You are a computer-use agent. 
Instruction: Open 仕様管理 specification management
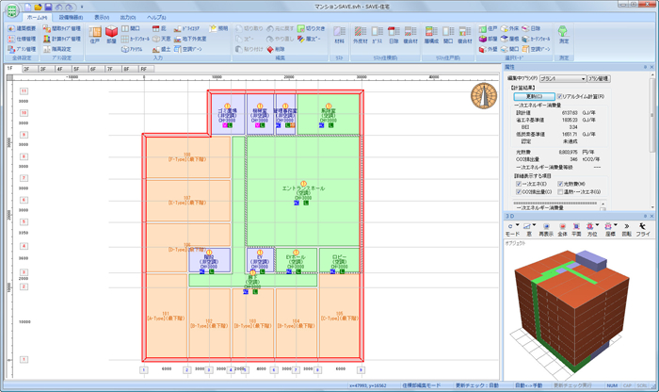[x=22, y=39]
